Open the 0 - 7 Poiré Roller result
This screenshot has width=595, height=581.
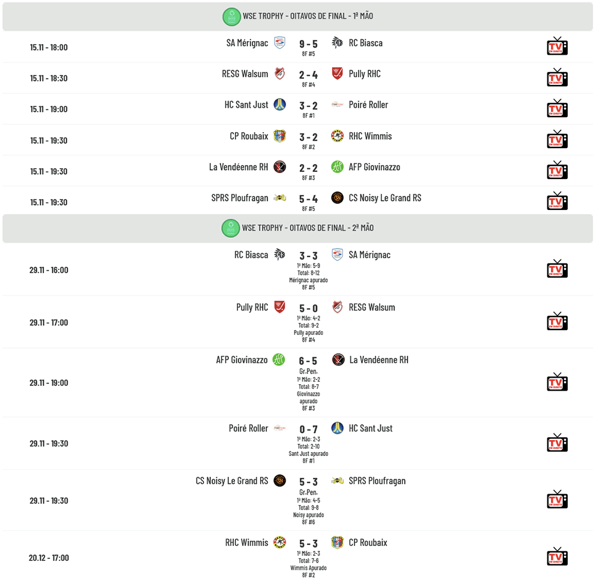[308, 429]
